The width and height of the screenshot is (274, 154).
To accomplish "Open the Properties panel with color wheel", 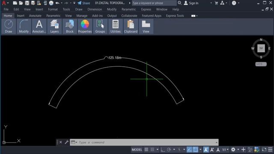I will tap(85, 27).
